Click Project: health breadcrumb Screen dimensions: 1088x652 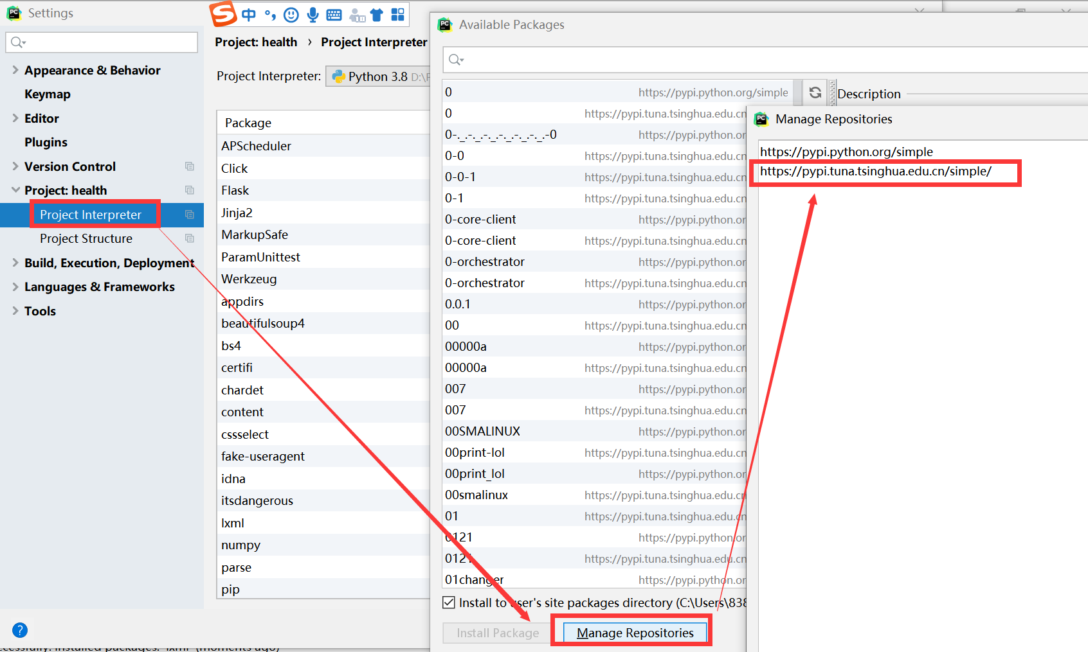[256, 42]
